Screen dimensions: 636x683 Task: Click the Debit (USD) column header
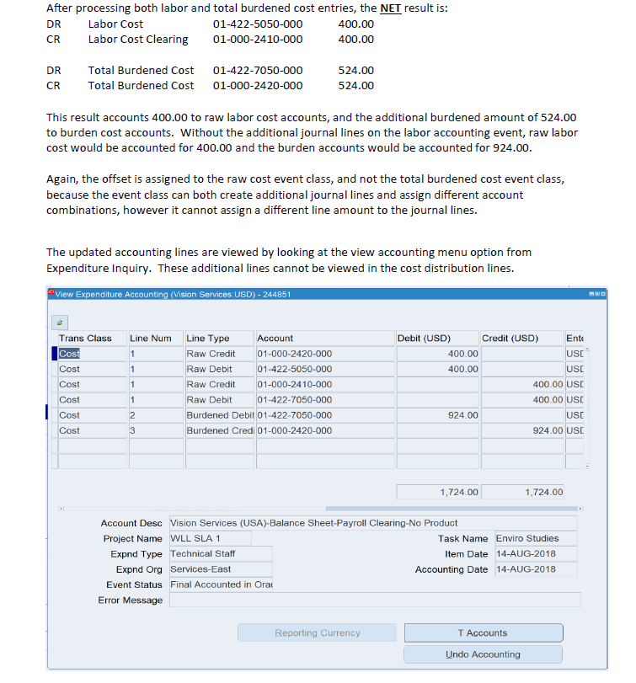point(438,339)
